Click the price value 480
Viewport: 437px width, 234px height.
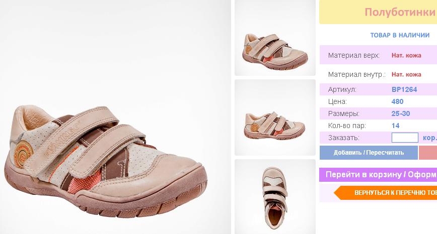pos(397,101)
